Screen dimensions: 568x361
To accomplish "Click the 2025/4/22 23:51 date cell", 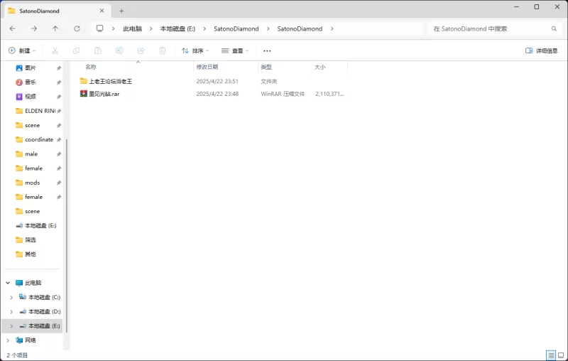I will point(217,81).
